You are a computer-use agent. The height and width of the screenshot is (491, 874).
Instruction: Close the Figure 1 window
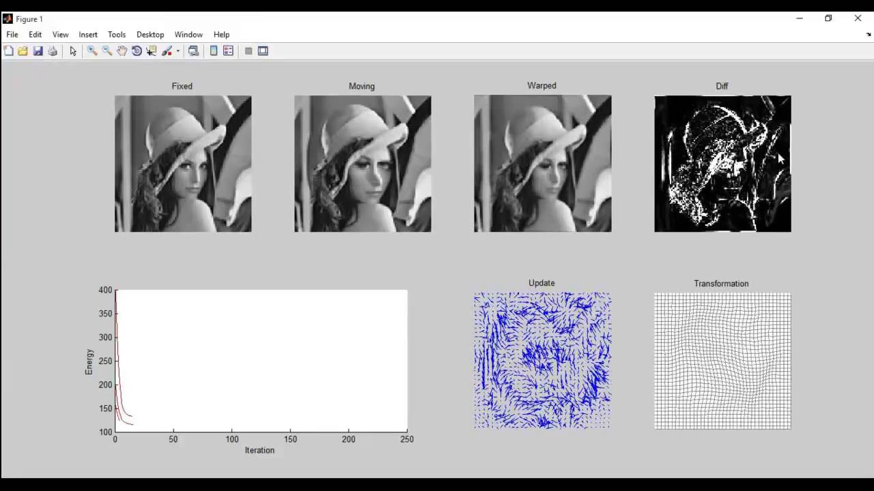pyautogui.click(x=858, y=18)
